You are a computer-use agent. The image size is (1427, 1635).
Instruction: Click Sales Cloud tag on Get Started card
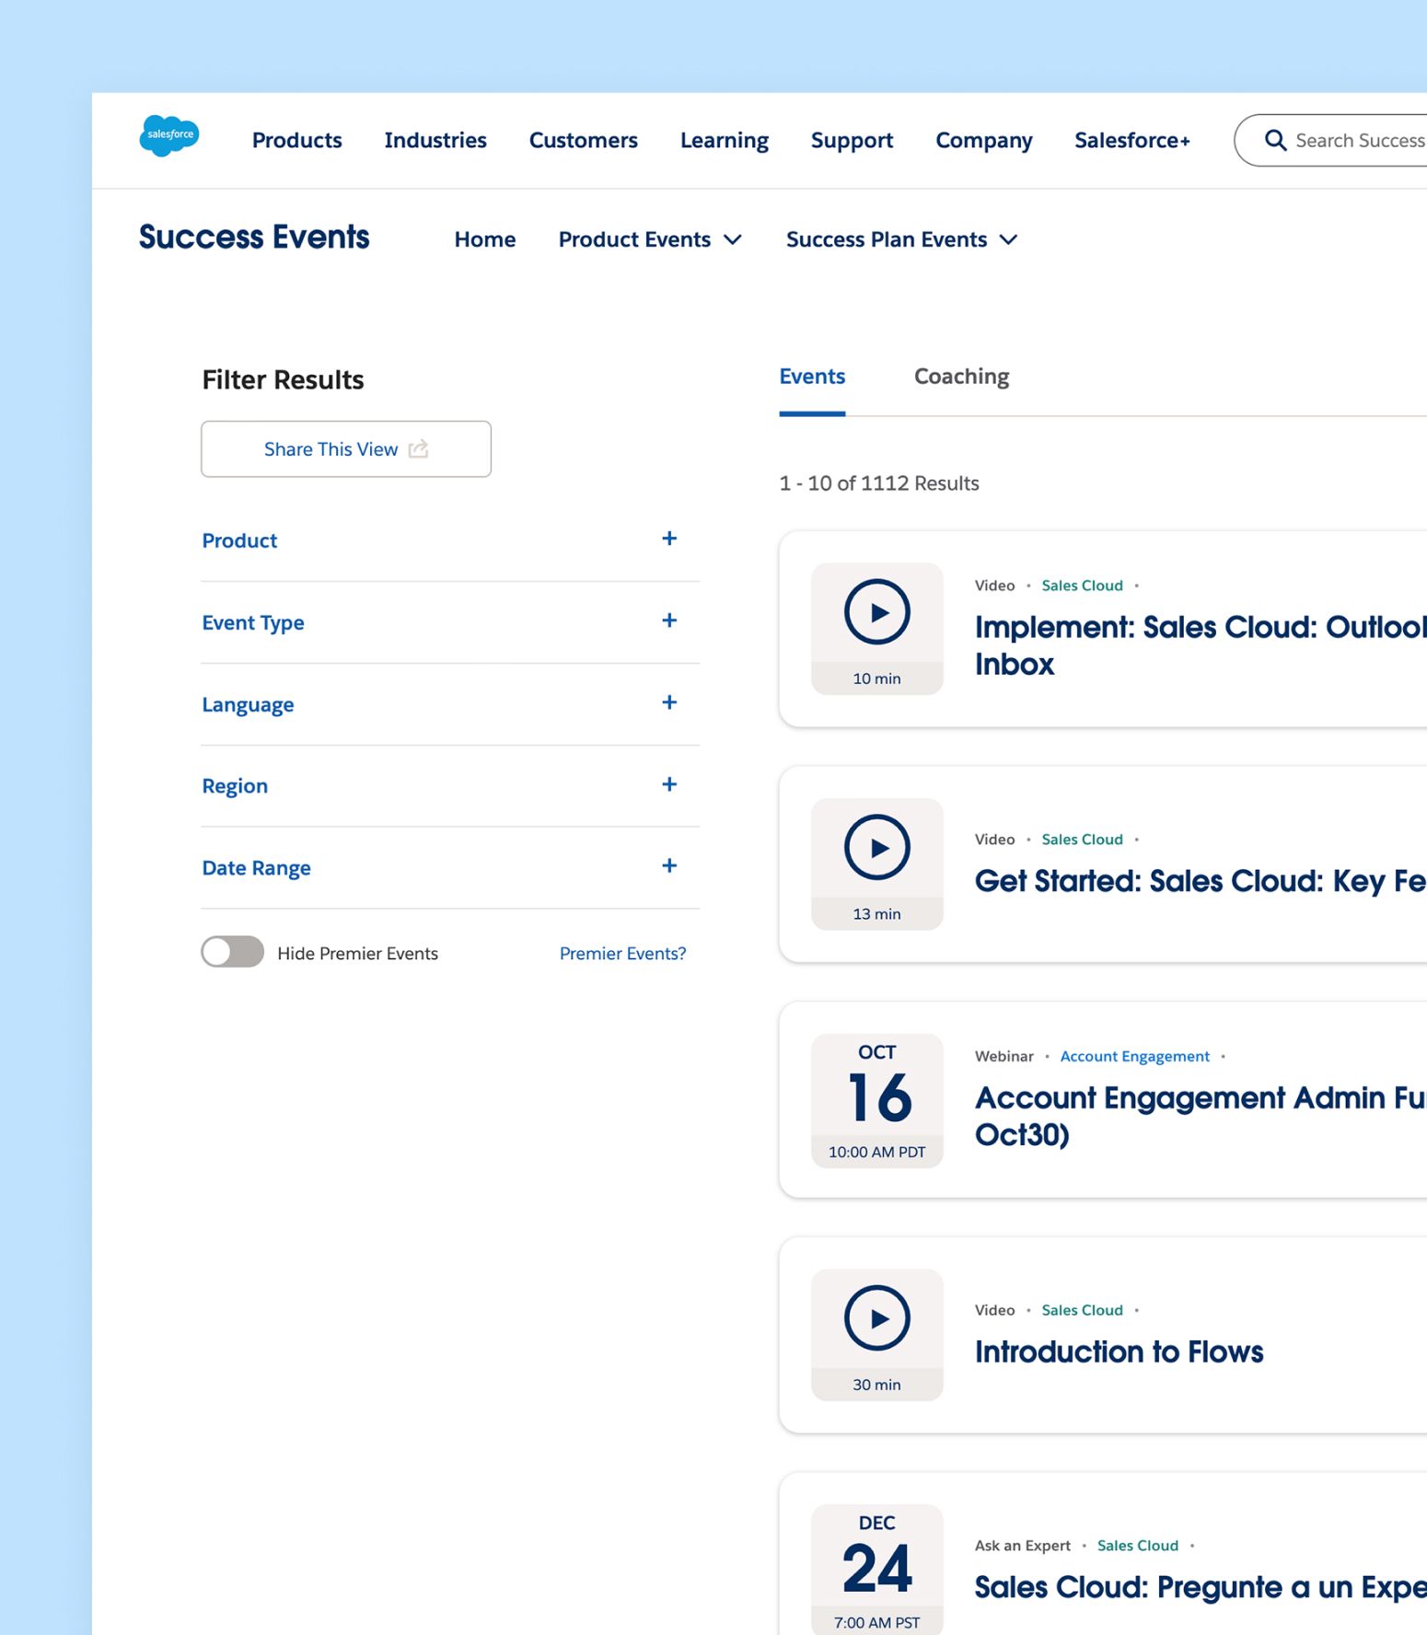coord(1082,840)
